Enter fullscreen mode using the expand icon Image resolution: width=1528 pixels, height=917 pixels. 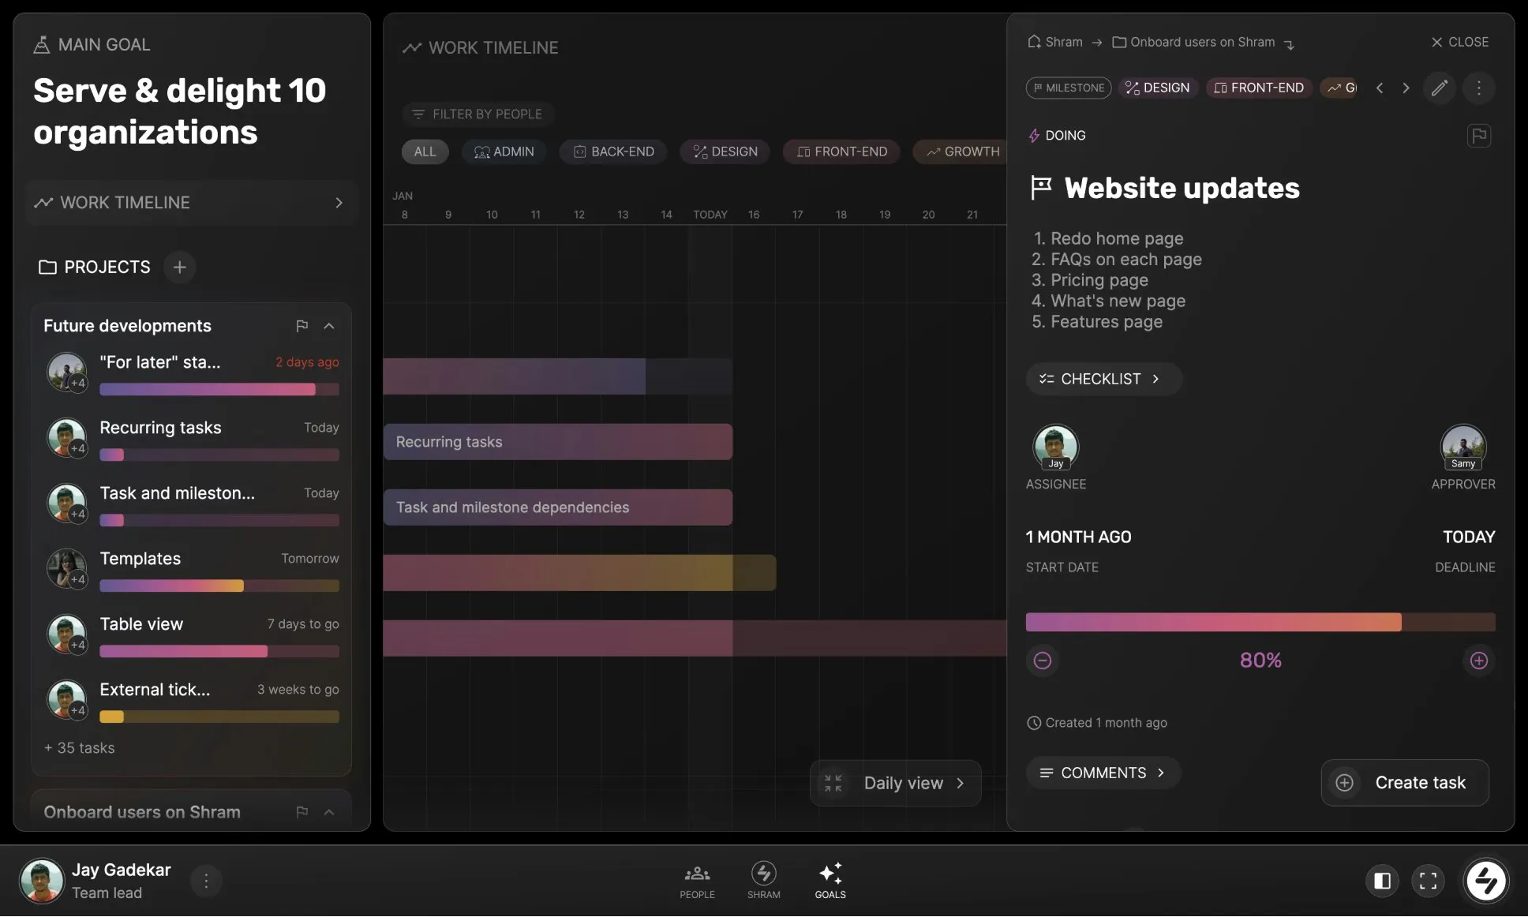pos(1428,881)
